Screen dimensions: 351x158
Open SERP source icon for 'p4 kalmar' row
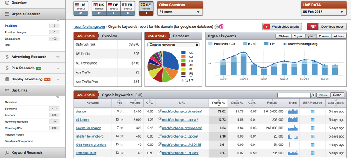click(x=313, y=120)
